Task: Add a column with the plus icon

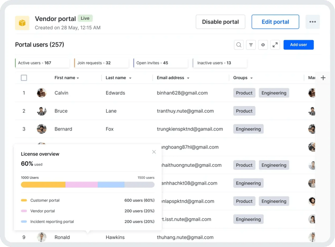Action: coord(323,78)
